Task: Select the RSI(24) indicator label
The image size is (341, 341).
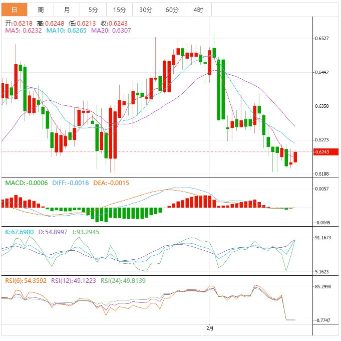Action: [x=122, y=281]
